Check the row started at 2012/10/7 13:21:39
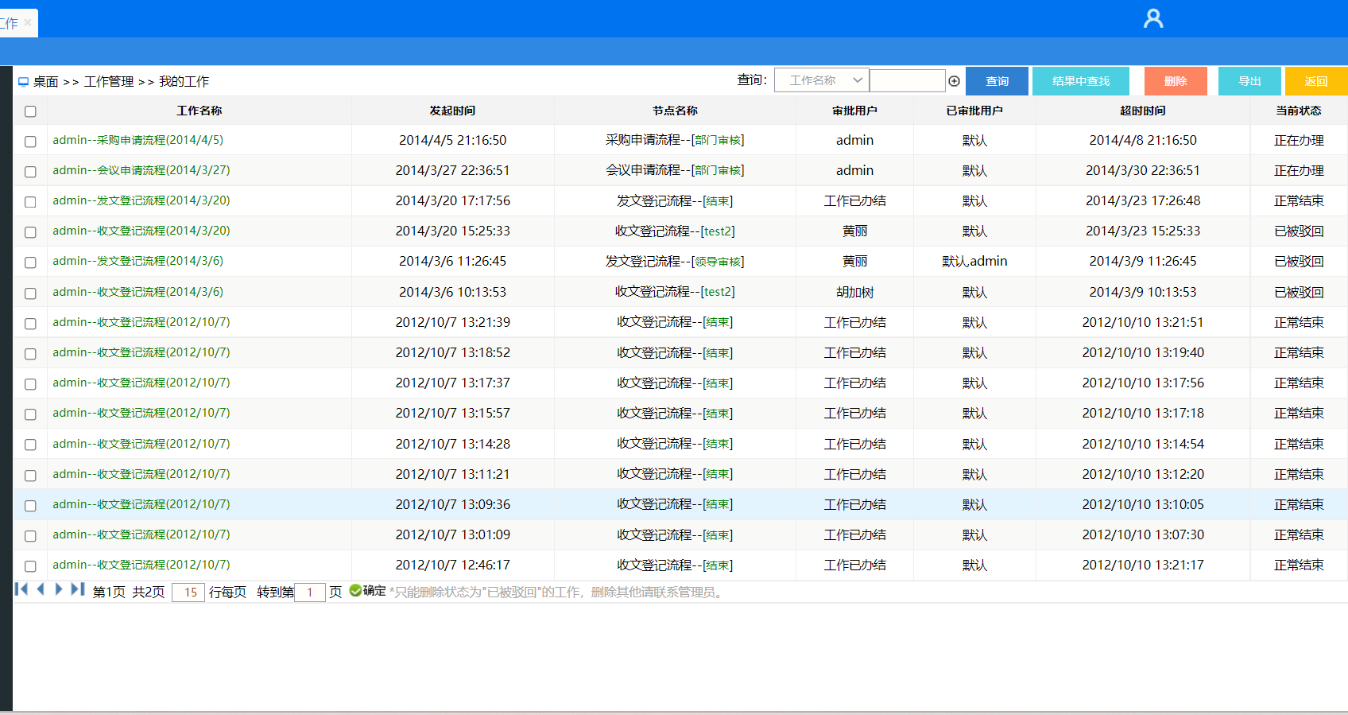Screen dimensions: 1348x715 click(x=30, y=324)
